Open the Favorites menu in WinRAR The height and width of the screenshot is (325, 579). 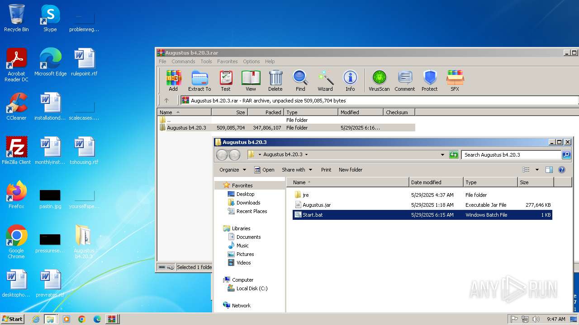[227, 61]
